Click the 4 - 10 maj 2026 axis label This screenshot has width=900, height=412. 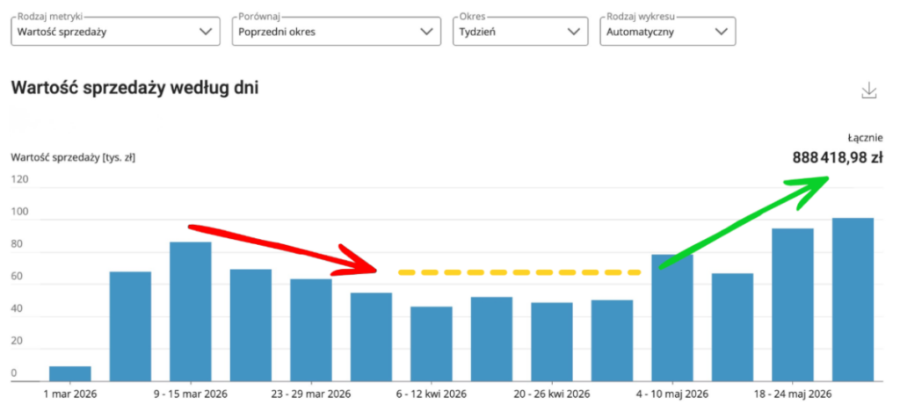(672, 394)
